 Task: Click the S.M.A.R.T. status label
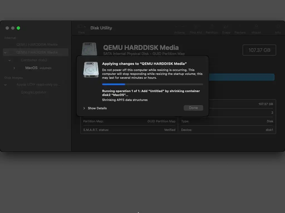(x=96, y=130)
